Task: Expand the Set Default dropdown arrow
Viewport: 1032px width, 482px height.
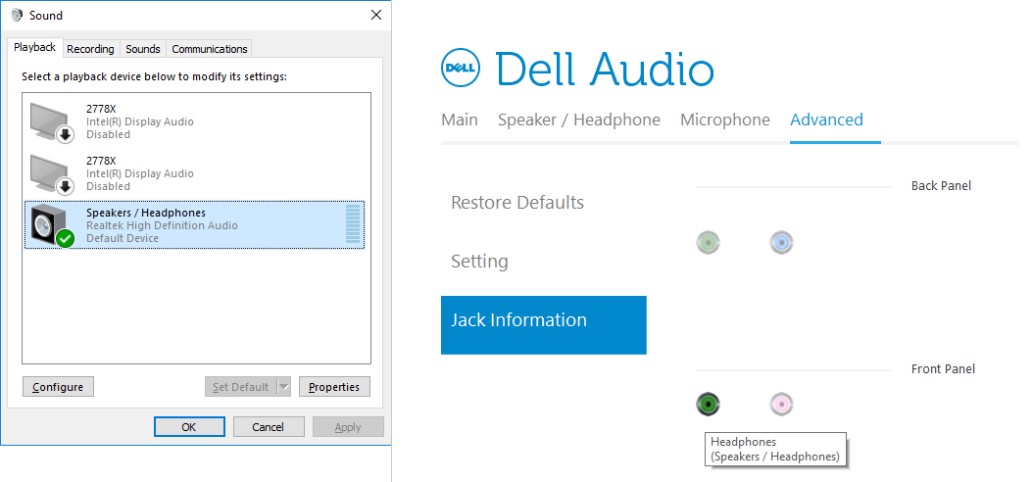Action: [283, 387]
